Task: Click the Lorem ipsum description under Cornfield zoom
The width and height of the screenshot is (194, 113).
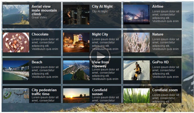Action: (165, 98)
